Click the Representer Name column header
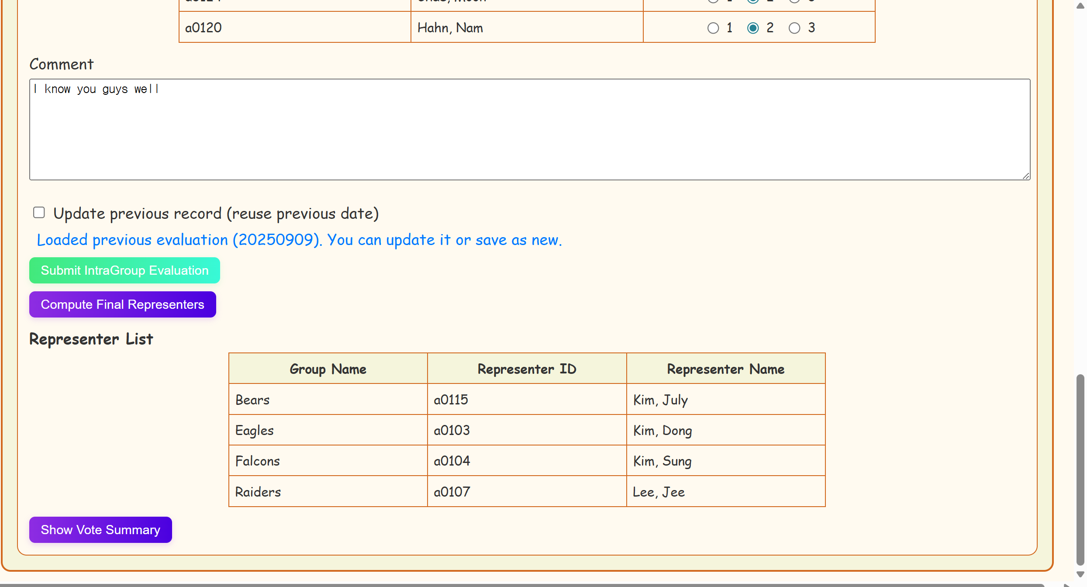The height and width of the screenshot is (587, 1087). point(725,369)
